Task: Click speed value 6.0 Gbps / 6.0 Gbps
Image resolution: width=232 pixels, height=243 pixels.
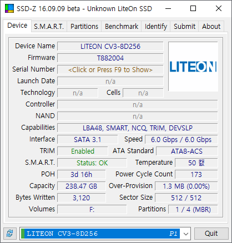Action: point(181,140)
